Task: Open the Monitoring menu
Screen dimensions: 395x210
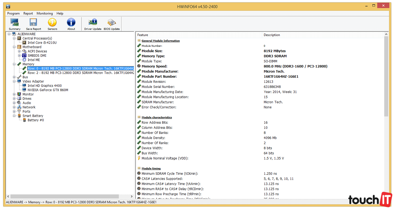Action: coord(44,13)
